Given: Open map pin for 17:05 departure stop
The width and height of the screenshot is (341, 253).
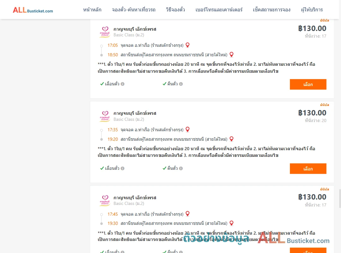Looking at the screenshot, I should click(188, 45).
